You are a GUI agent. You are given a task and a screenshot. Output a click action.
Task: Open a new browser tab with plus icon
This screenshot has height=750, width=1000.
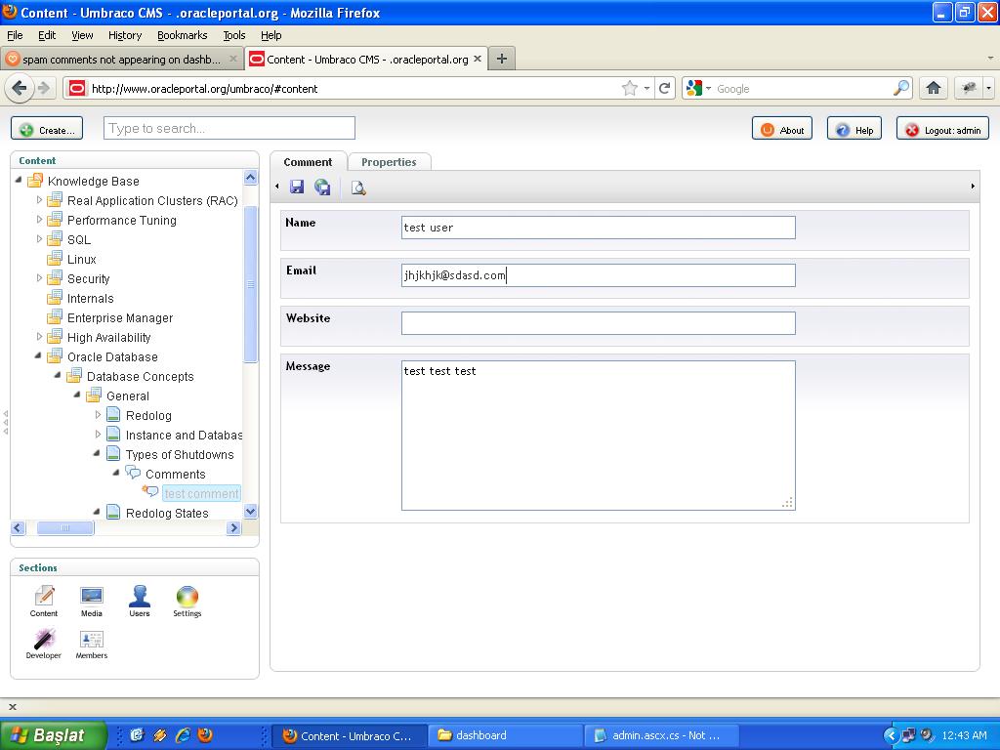[x=502, y=59]
